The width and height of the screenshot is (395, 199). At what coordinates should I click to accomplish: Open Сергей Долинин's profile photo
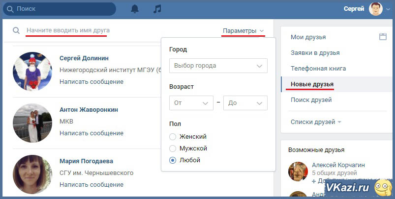pos(32,71)
